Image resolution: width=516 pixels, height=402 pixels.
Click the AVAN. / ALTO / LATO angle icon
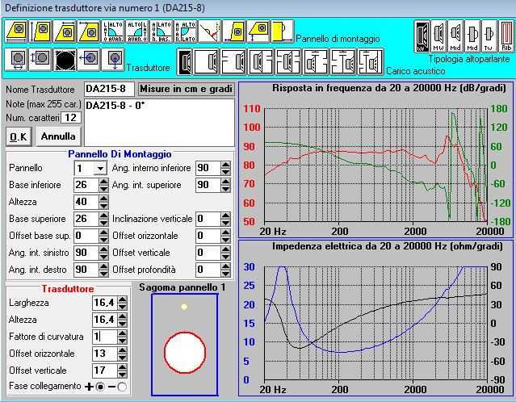point(185,32)
